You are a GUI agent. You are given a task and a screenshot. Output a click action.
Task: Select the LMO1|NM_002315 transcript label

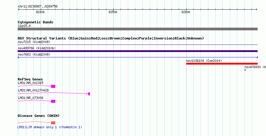point(30,83)
